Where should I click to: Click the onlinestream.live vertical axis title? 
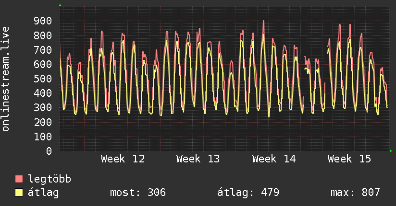tap(6, 79)
